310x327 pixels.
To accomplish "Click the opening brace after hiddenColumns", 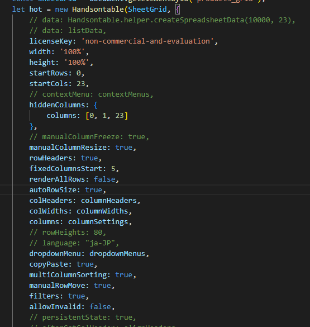I will [96, 105].
